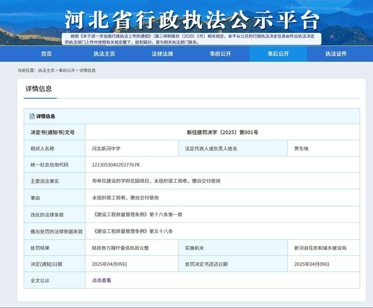The width and height of the screenshot is (373, 308).
Task: Click the 河北省行政执法公示平台 site title banner
Action: (192, 20)
